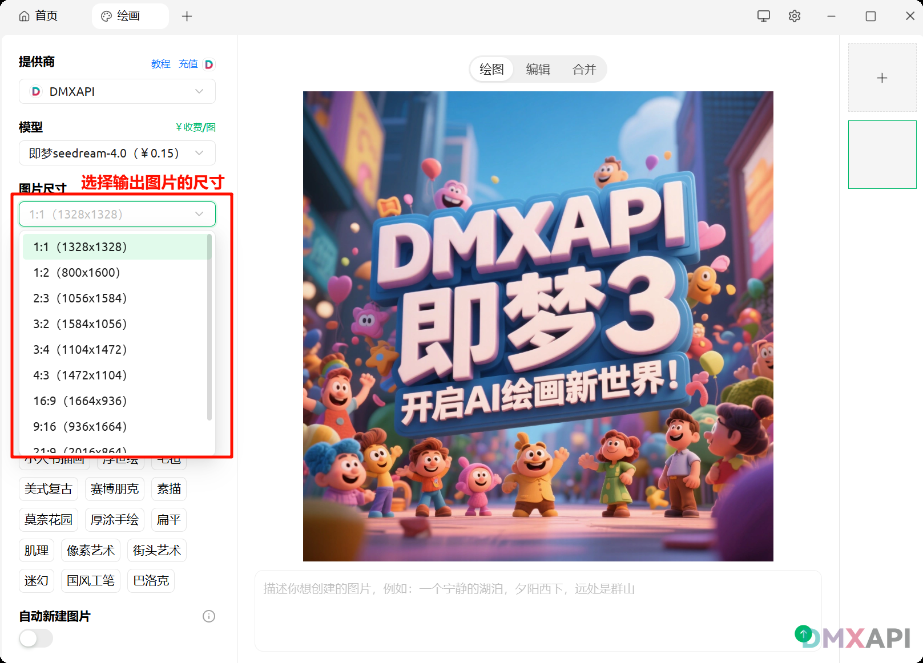Expand the DMXAPI provider dropdown
This screenshot has height=663, width=923.
[117, 91]
